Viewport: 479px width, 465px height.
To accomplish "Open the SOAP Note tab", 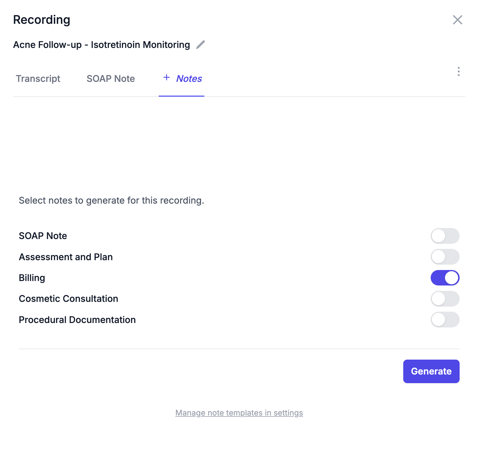I will point(111,79).
